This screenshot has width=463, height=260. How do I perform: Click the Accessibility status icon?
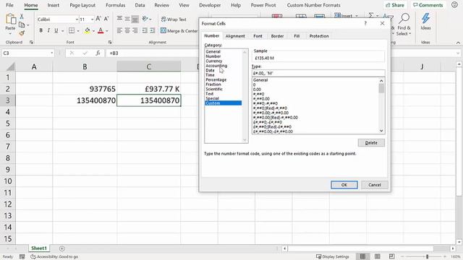pyautogui.click(x=33, y=257)
